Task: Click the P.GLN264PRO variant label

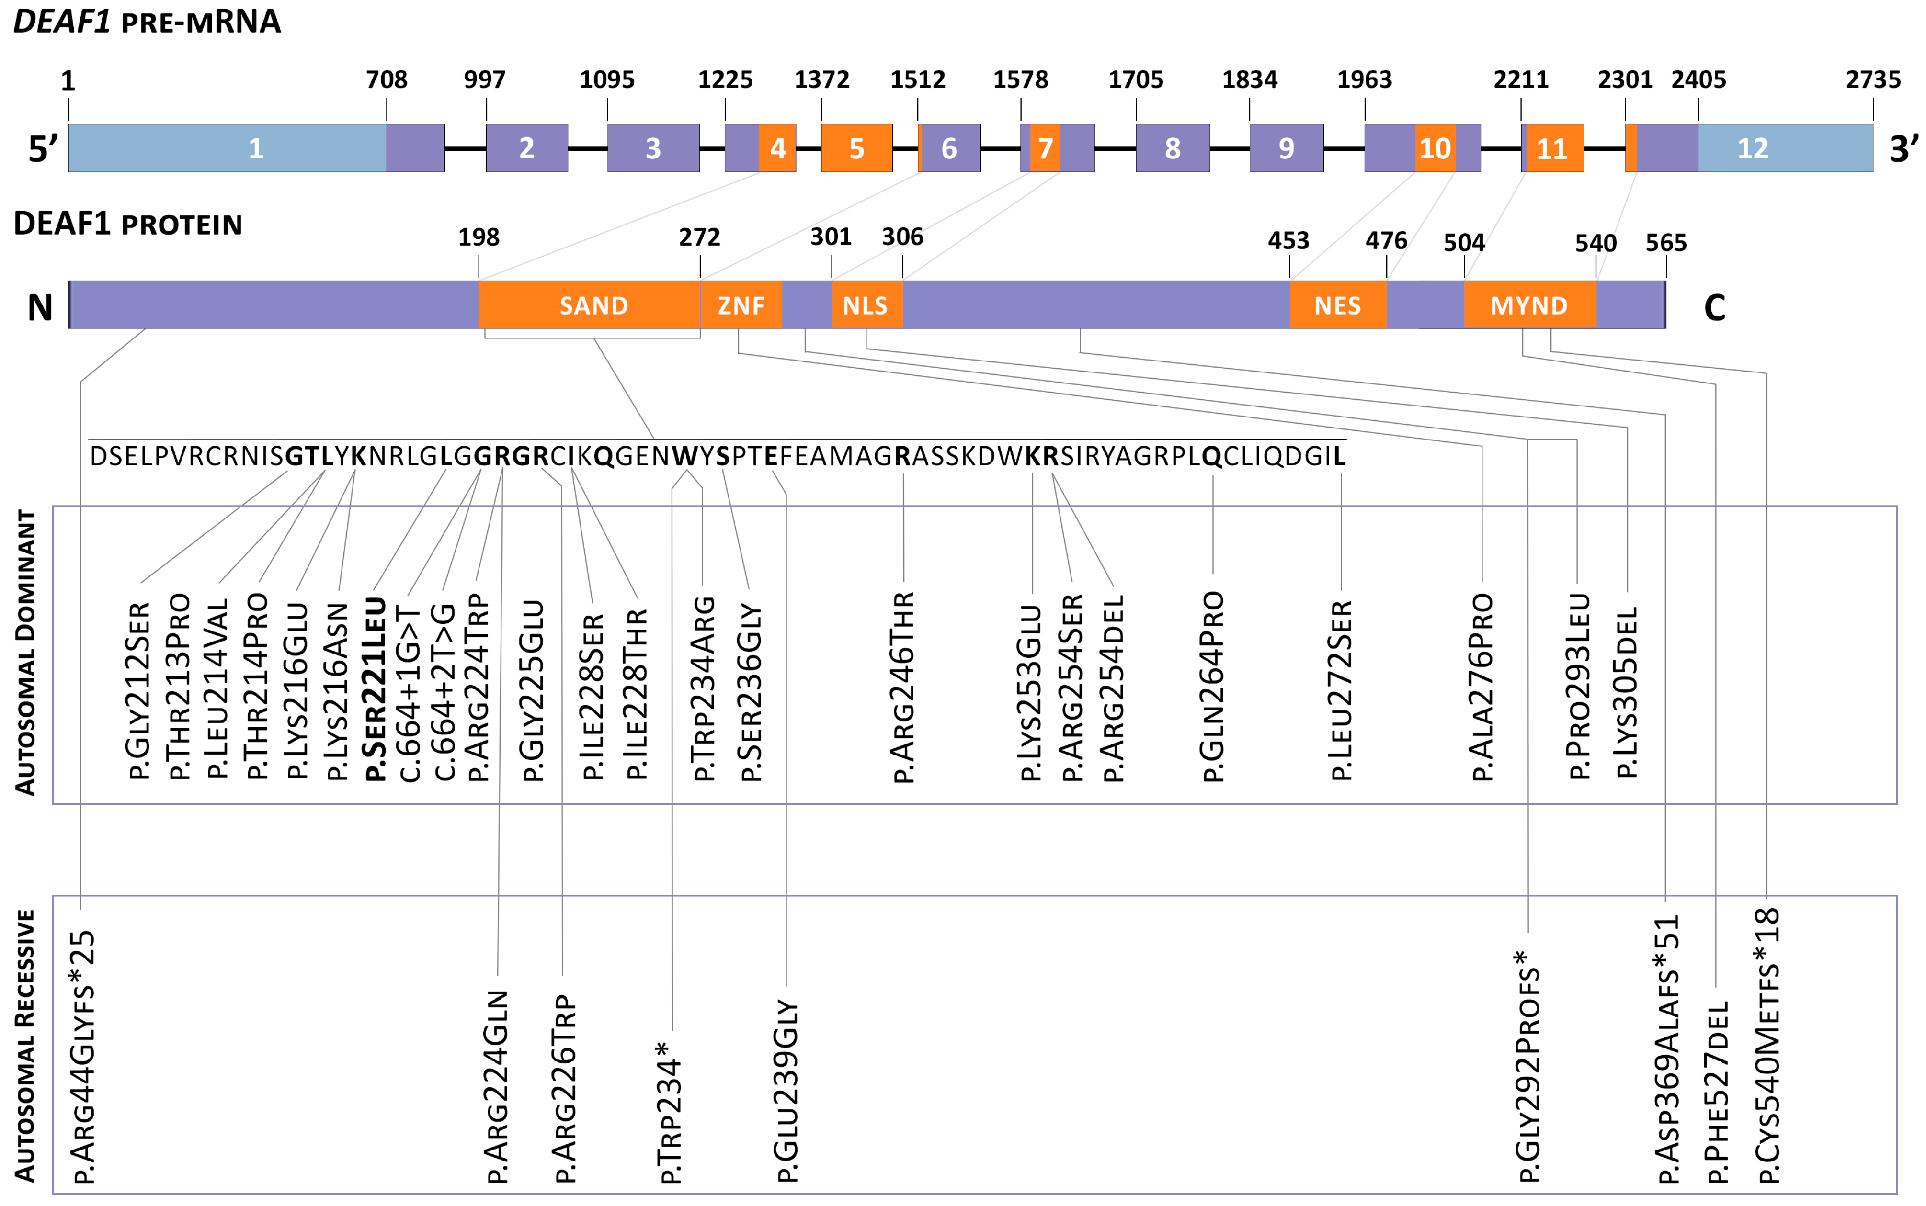Action: (x=1213, y=686)
